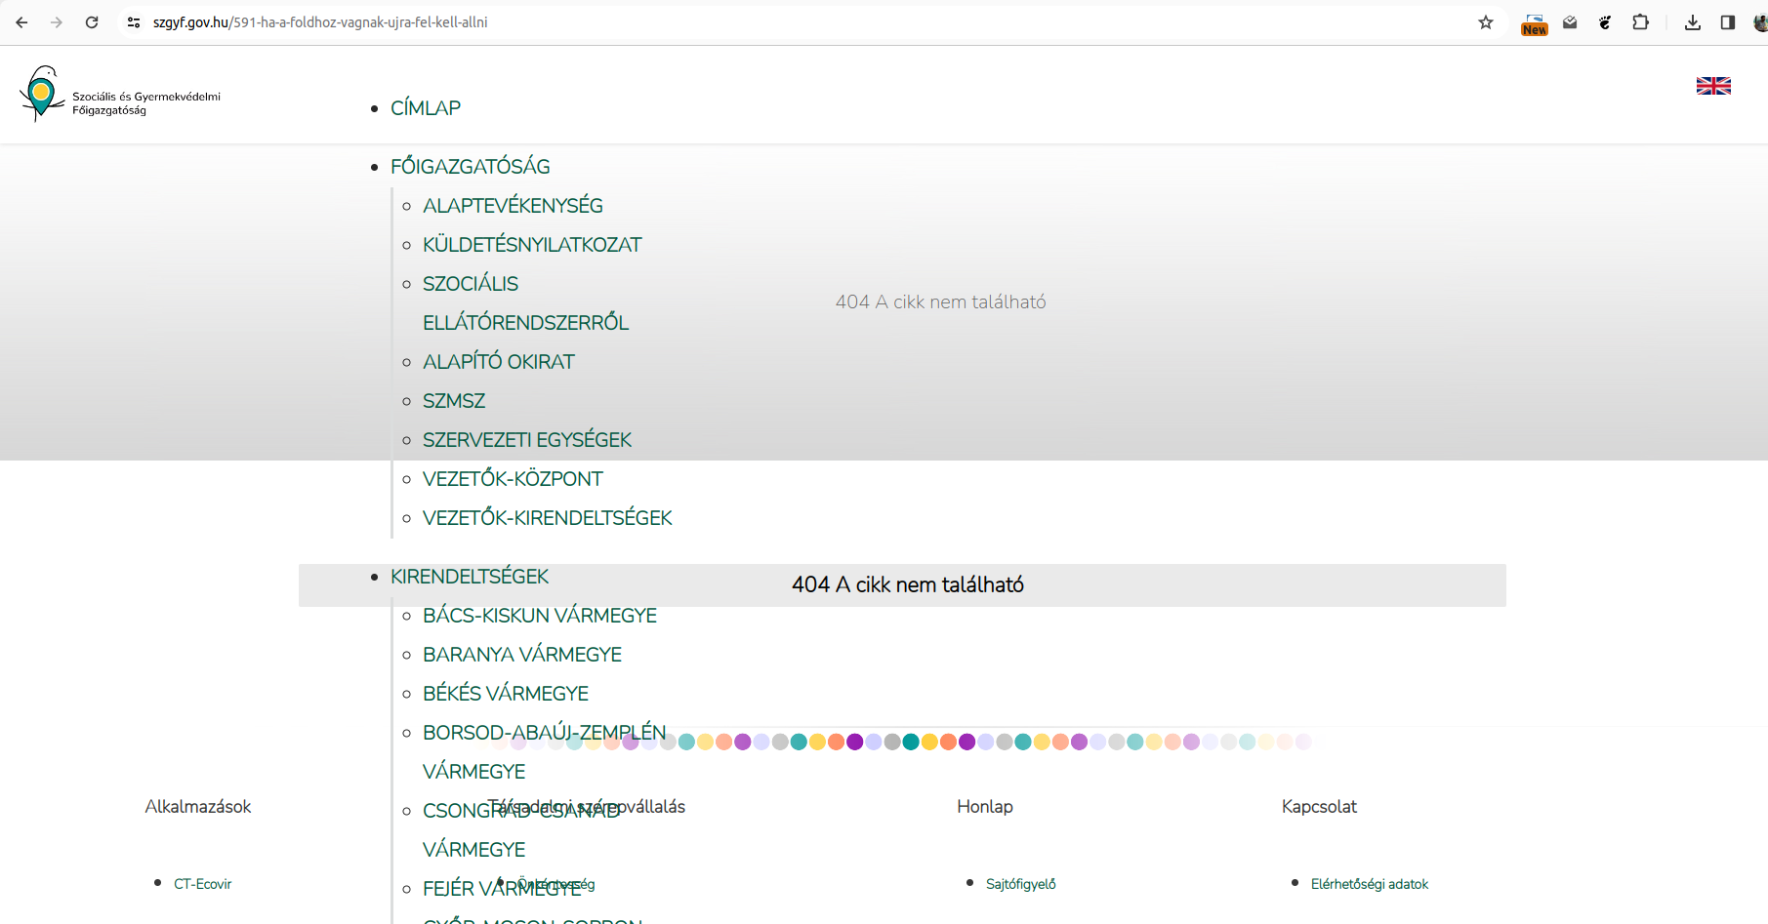Open the browser Downloads icon
This screenshot has height=924, width=1768.
point(1692,22)
